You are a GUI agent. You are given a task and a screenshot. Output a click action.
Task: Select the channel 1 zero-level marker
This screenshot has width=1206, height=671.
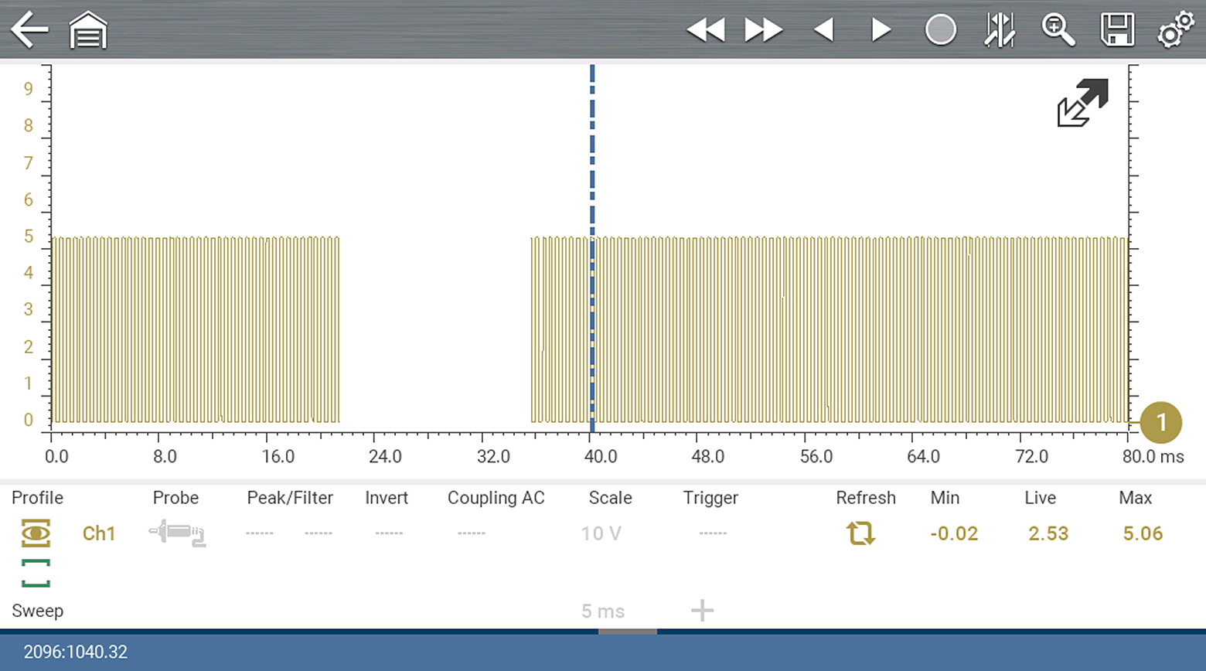click(1160, 423)
